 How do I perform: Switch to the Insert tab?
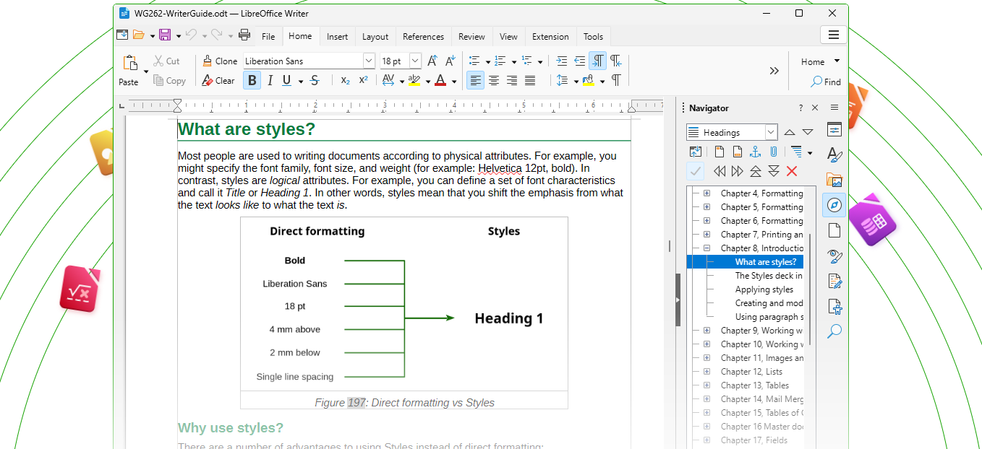click(337, 36)
